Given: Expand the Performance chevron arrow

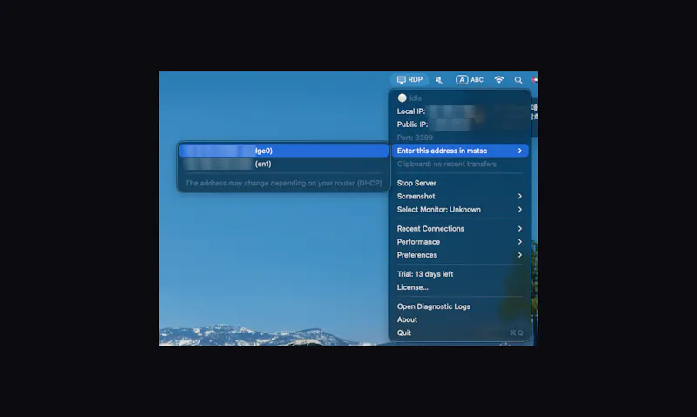Looking at the screenshot, I should point(519,242).
